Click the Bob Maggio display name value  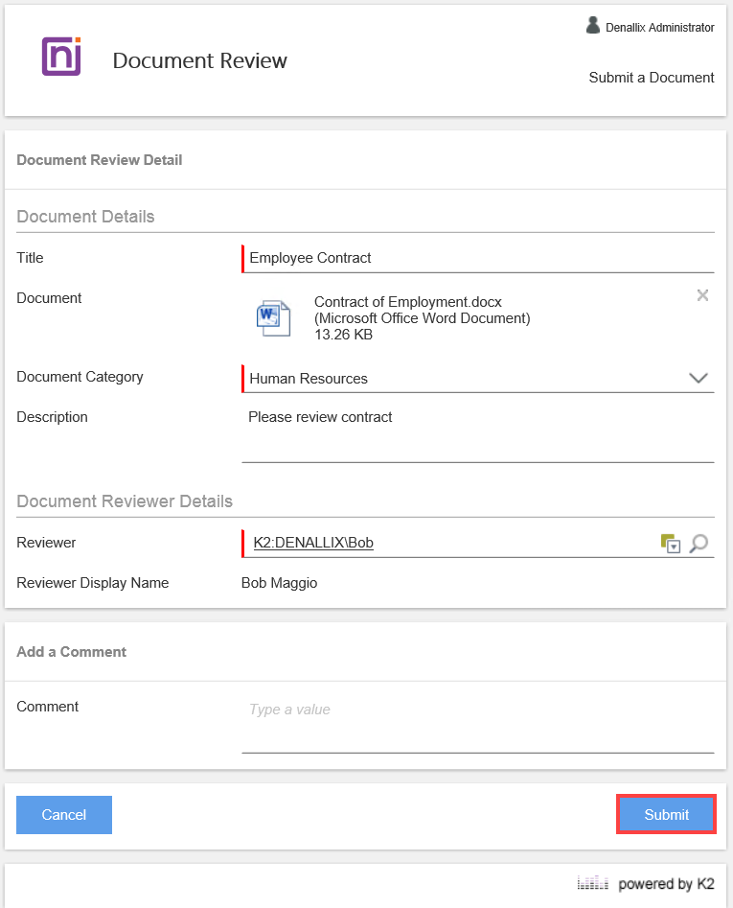[x=279, y=583]
